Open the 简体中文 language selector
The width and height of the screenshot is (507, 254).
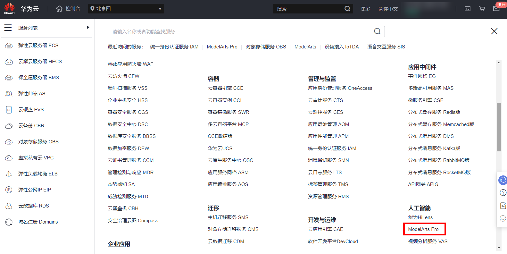pos(388,9)
